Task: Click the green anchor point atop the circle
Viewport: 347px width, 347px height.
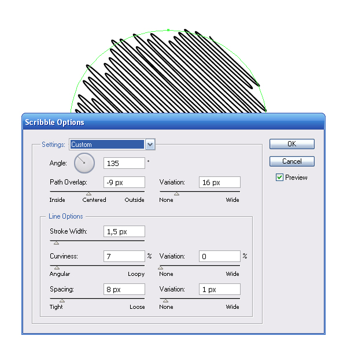Action: point(168,30)
